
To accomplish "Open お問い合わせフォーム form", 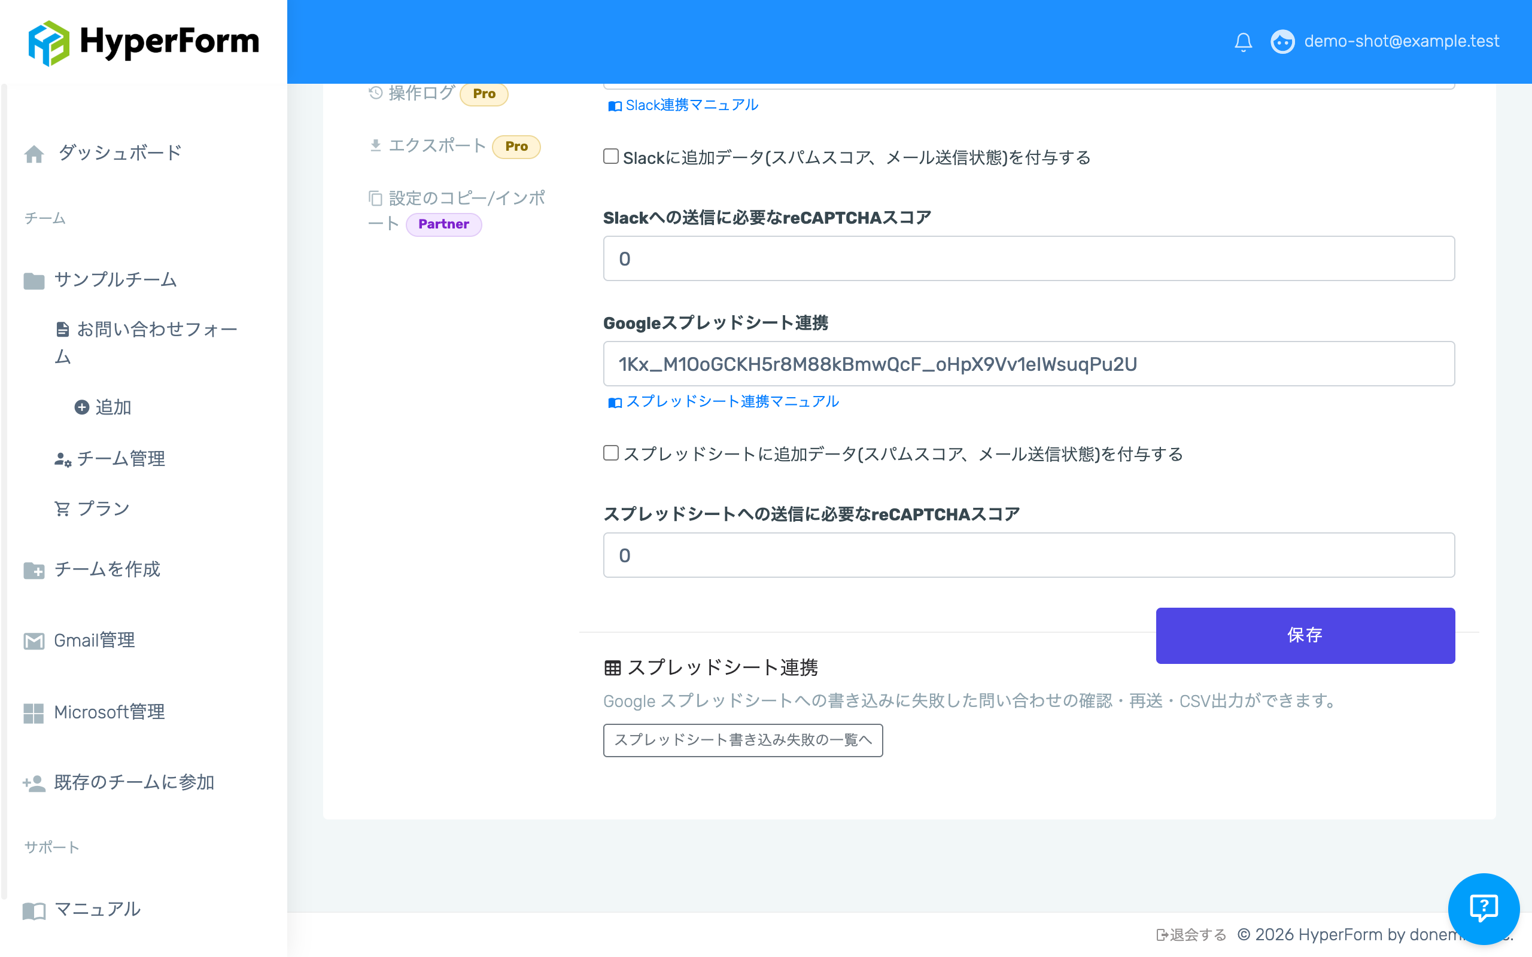I will pyautogui.click(x=146, y=342).
